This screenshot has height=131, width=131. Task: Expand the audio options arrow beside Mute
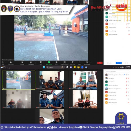[6, 62]
